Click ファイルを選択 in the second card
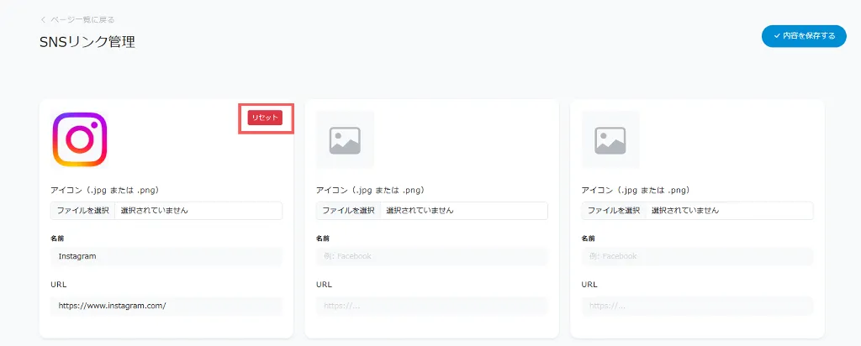Screen dimensions: 861x346 (348, 210)
